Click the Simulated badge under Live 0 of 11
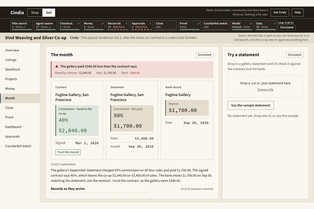 tap(287, 27)
